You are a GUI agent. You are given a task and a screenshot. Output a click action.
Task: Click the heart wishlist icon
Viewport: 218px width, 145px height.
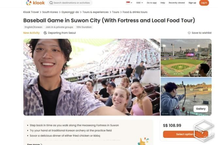coord(189,33)
